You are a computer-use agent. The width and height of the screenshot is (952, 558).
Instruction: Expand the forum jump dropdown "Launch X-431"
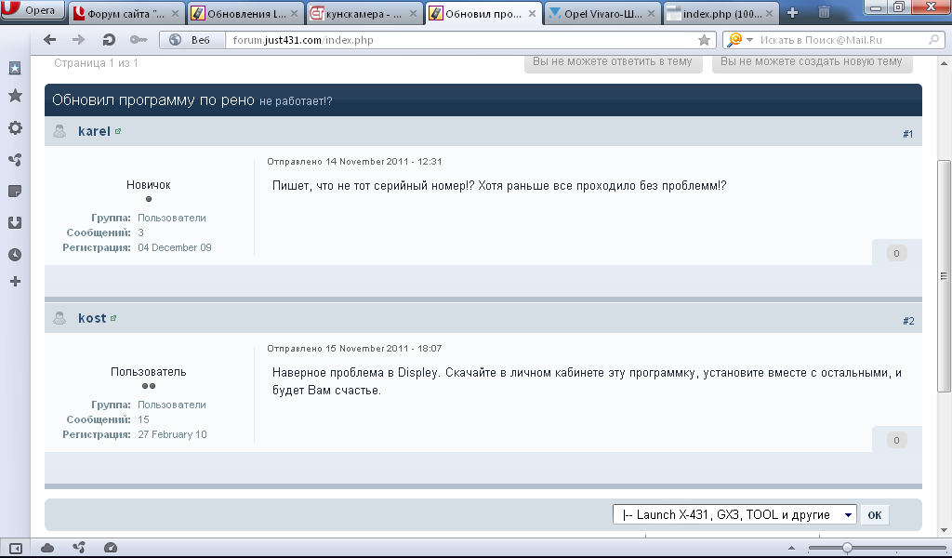734,515
